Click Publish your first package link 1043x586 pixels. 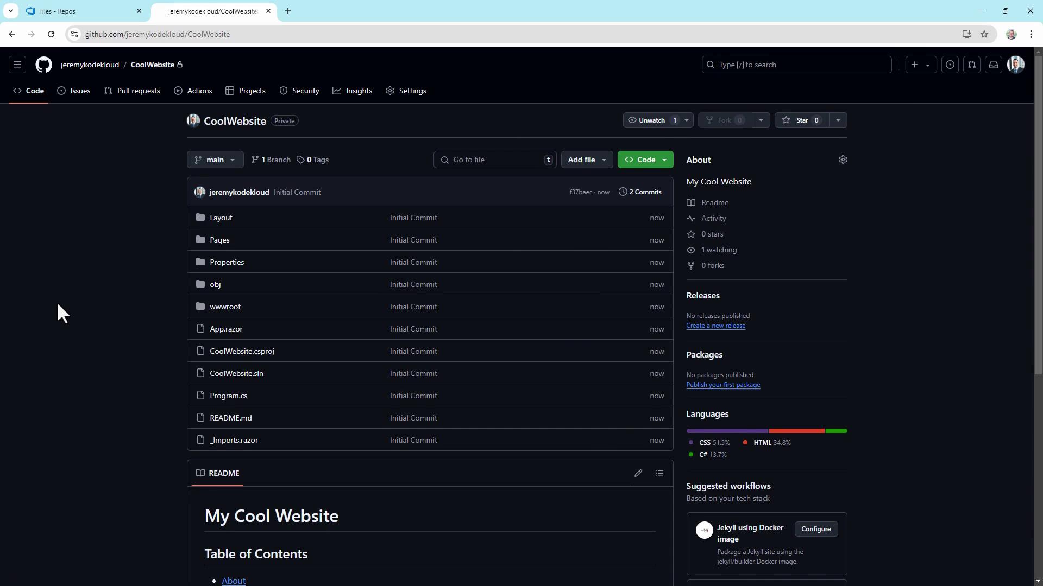[x=723, y=385]
